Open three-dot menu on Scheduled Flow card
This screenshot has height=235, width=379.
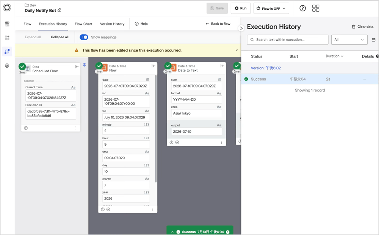[76, 128]
